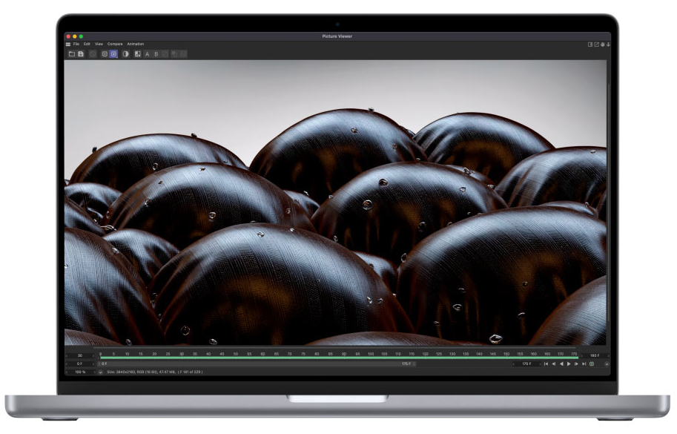
Task: Play the animation in reverse
Action: click(561, 364)
